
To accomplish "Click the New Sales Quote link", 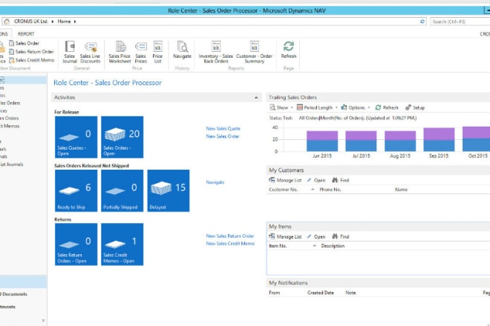I will tap(223, 128).
